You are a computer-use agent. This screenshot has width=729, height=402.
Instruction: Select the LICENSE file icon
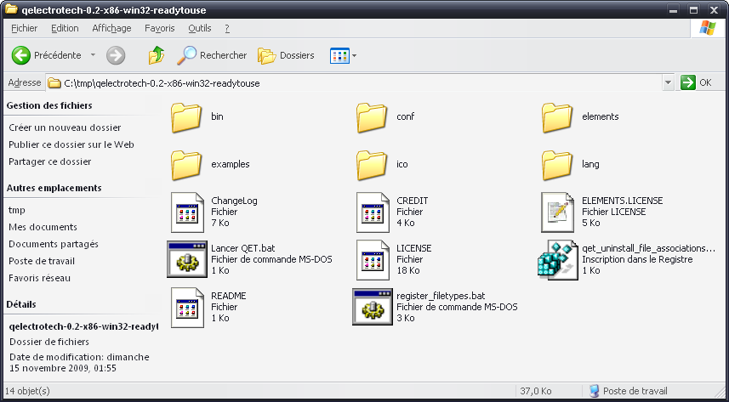coord(373,260)
